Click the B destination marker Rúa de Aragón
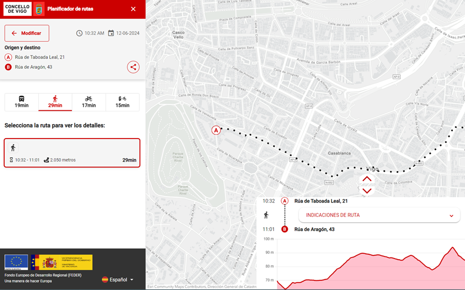This screenshot has height=290, width=465. [284, 229]
